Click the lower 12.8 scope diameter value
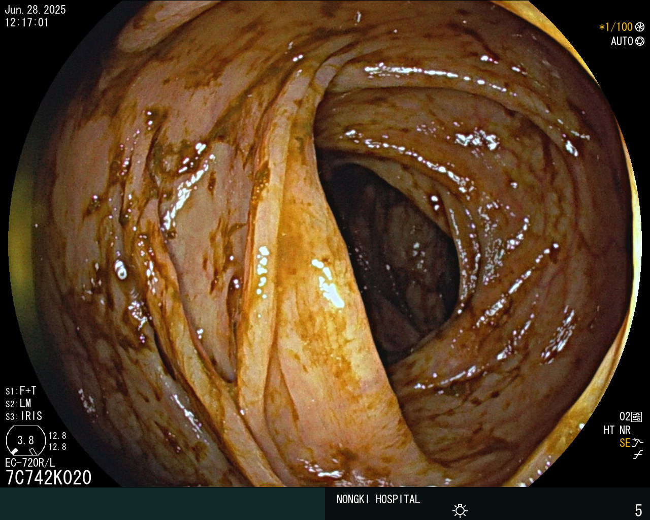The height and width of the screenshot is (520, 650). click(57, 447)
